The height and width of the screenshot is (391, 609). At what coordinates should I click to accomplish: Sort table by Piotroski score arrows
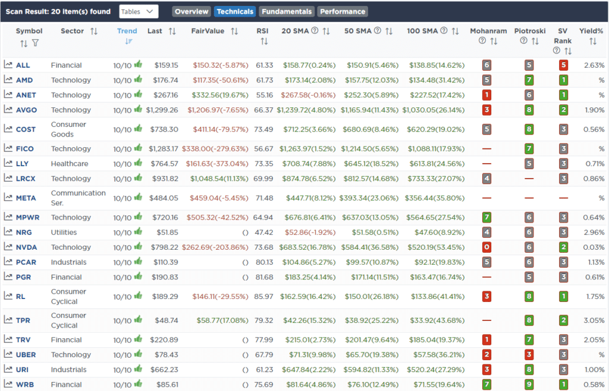pyautogui.click(x=535, y=41)
